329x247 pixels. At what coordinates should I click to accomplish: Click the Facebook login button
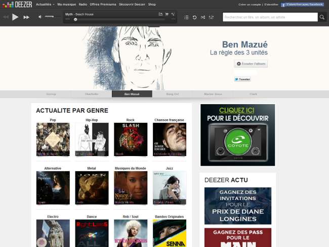pyautogui.click(x=302, y=5)
